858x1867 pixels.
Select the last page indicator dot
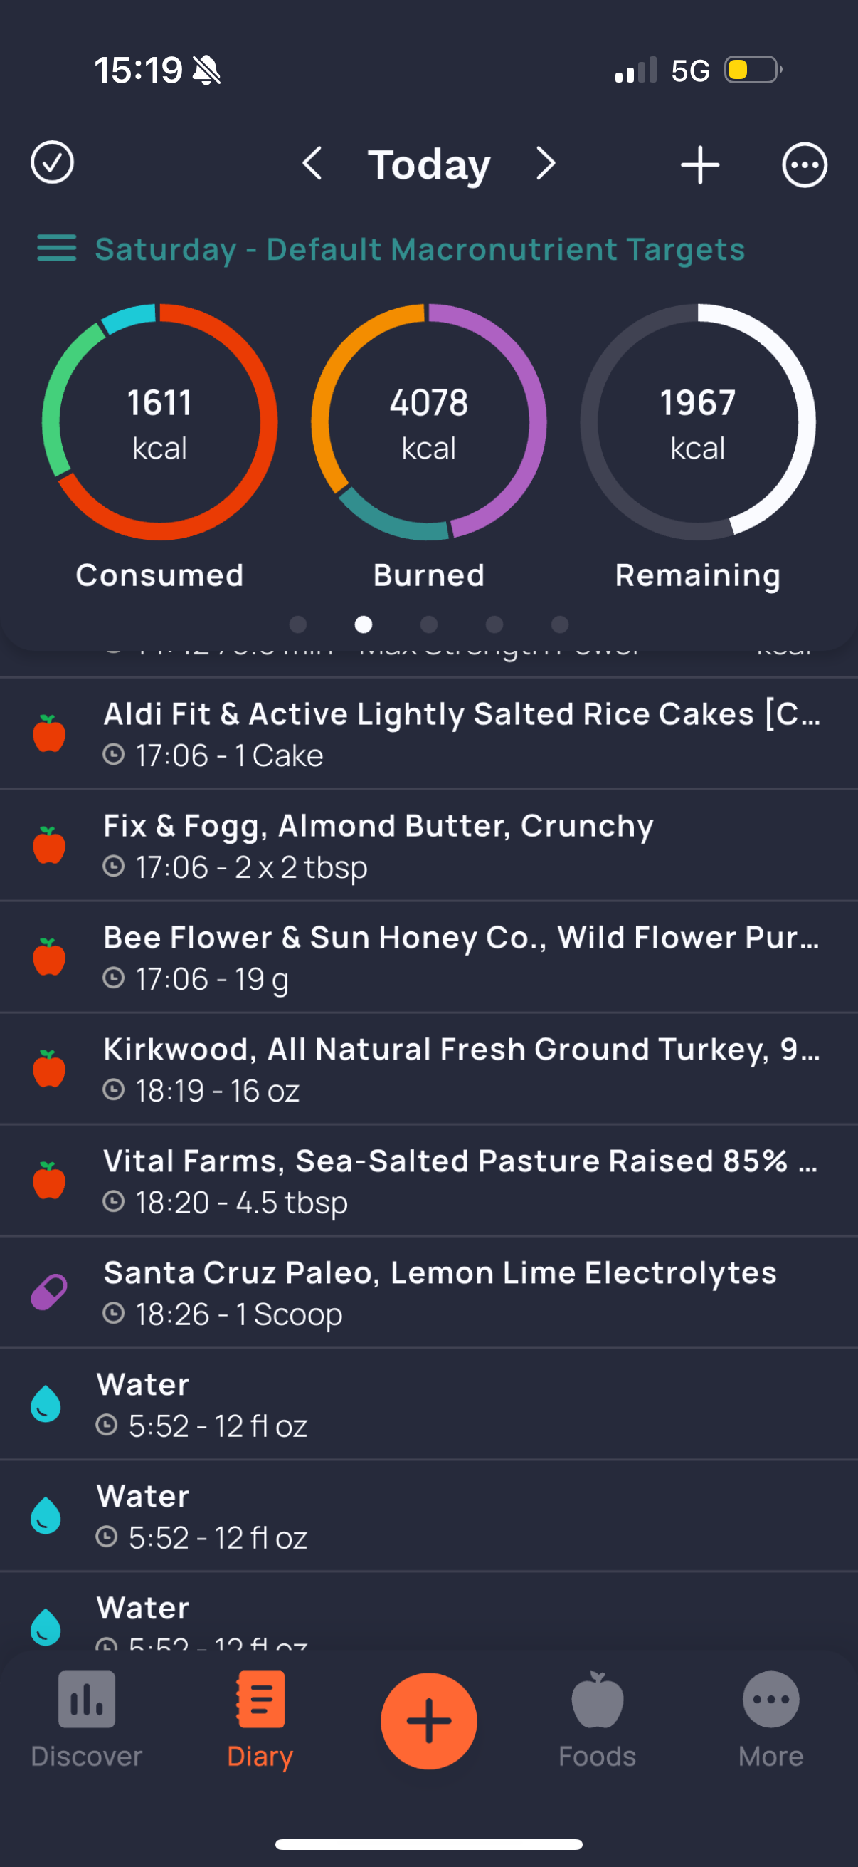coord(560,624)
